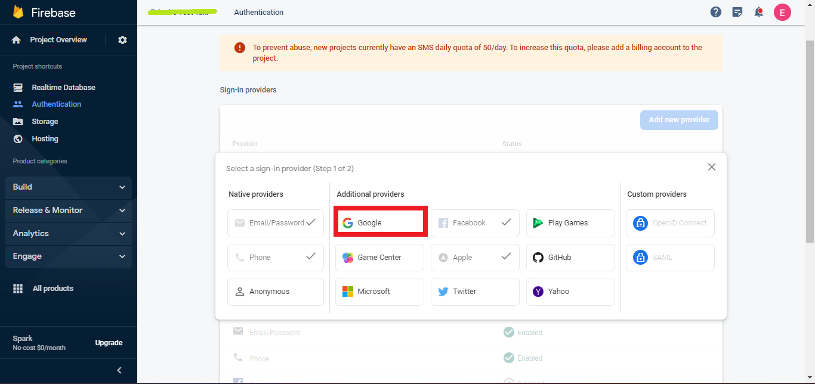The width and height of the screenshot is (815, 384).
Task: Go to Hosting in sidebar
Action: [45, 139]
